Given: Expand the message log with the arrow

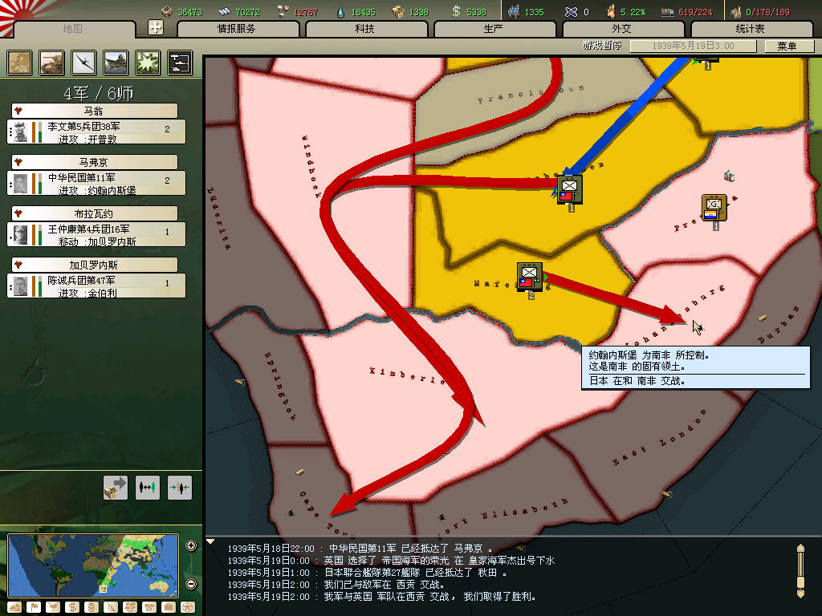Looking at the screenshot, I should 211,541.
